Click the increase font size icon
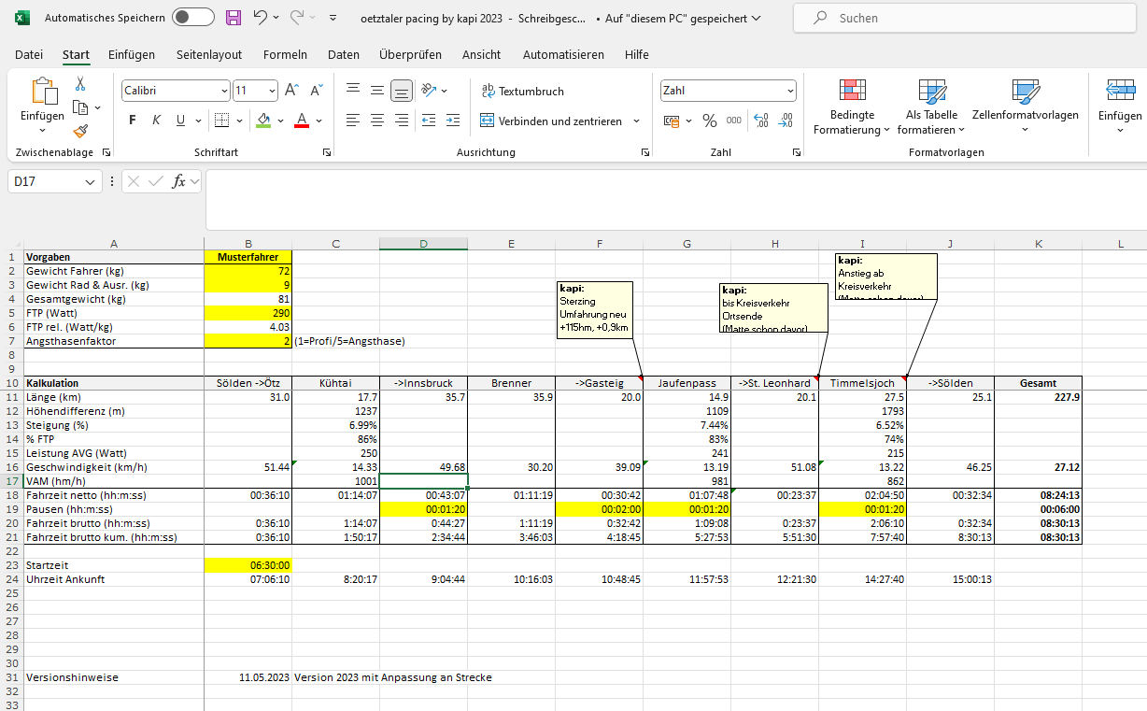Screen dimensions: 1147x711 (291, 91)
